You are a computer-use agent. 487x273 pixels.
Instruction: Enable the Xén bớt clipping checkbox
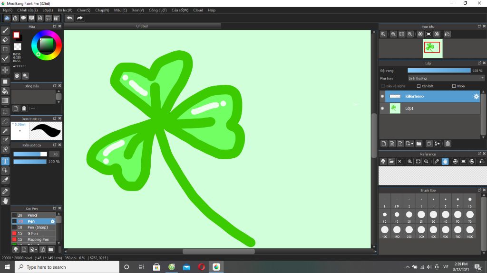click(x=419, y=86)
